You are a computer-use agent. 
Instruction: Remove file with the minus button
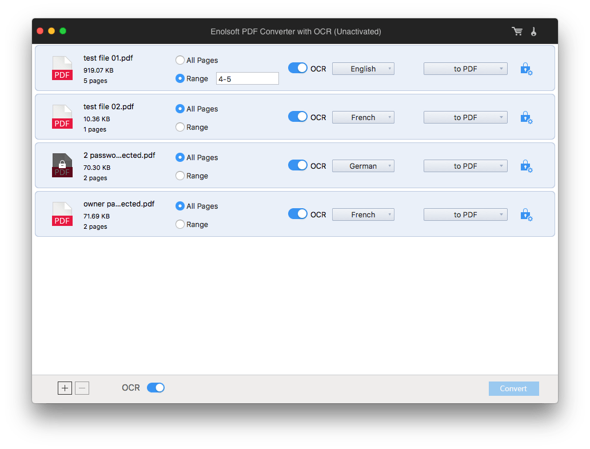point(82,388)
